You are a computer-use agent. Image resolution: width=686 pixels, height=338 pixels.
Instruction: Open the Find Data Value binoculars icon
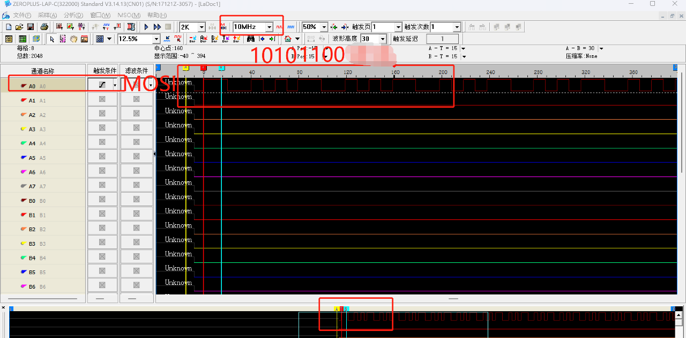251,39
